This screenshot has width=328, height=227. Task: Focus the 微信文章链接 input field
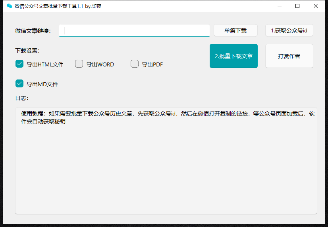tap(134, 30)
